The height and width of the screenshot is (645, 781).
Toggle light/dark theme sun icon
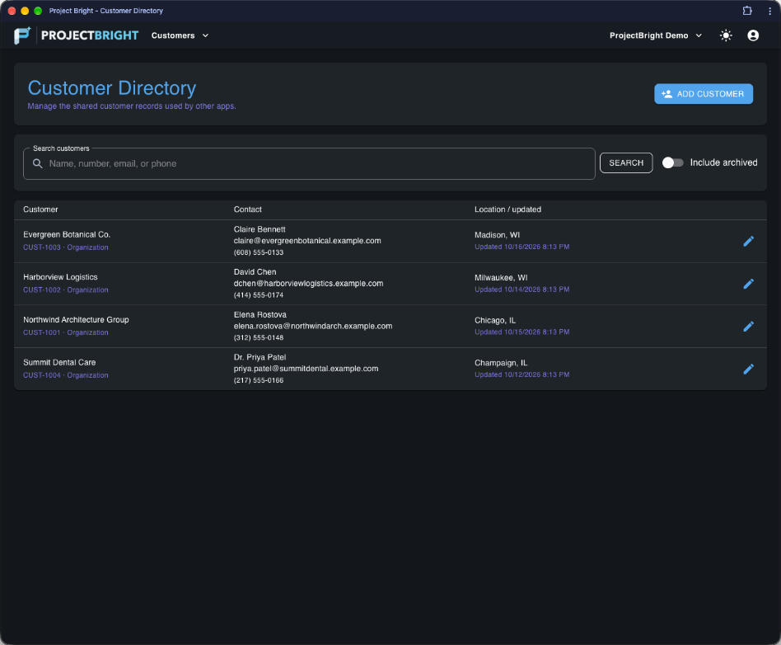pyautogui.click(x=726, y=35)
